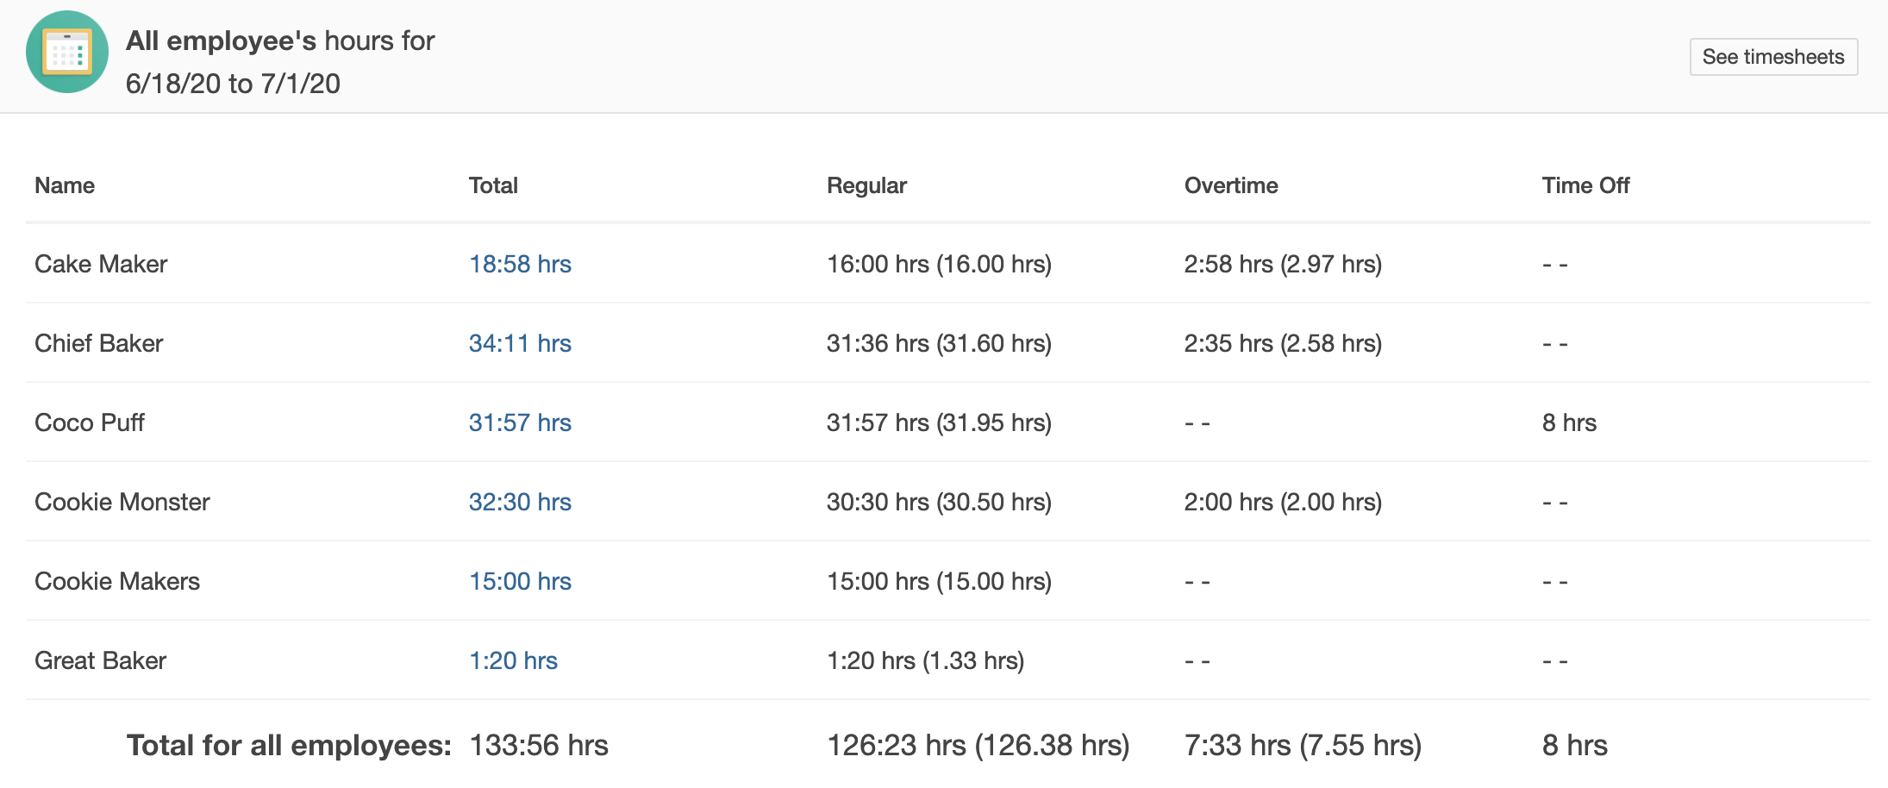Click the Regular column header
The height and width of the screenshot is (788, 1888).
(866, 185)
